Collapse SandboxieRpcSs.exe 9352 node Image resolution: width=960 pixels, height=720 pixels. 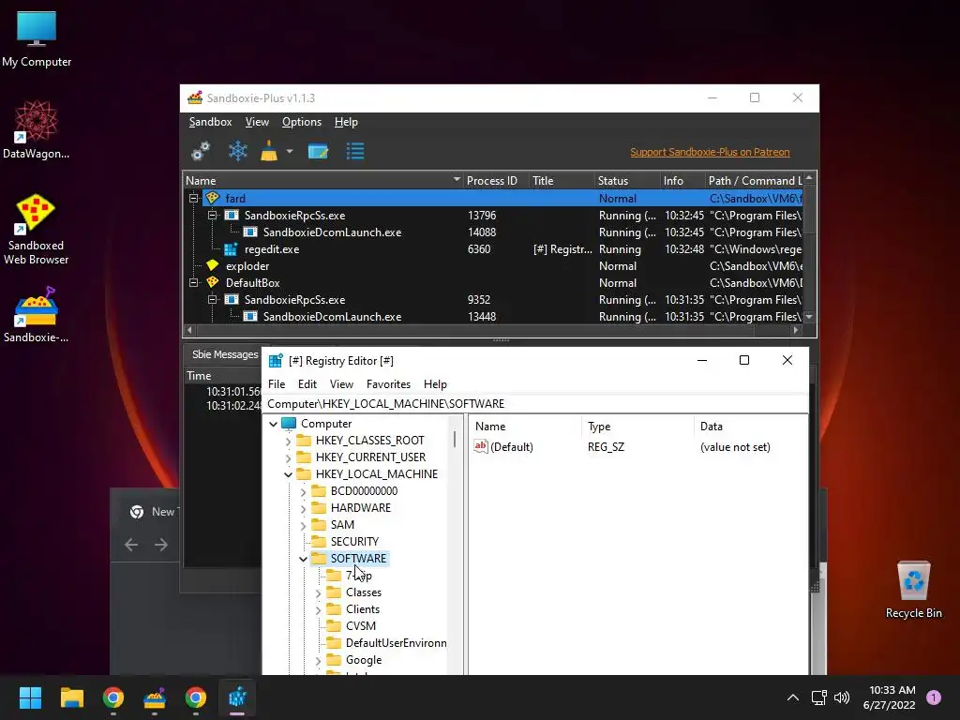pos(213,300)
